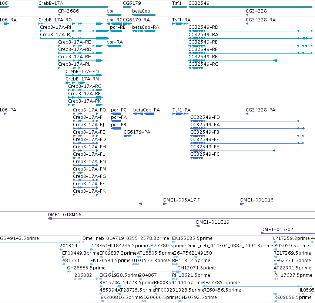Select the CG6179-PA protein label

click(137, 132)
